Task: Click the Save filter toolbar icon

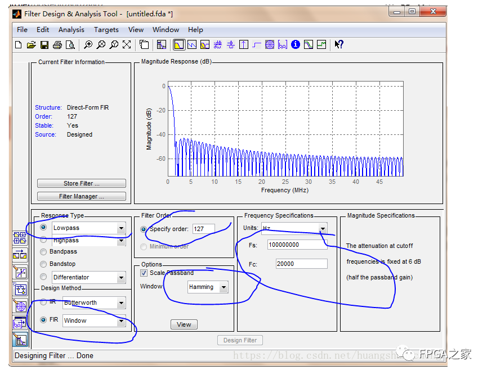Action: coord(44,45)
